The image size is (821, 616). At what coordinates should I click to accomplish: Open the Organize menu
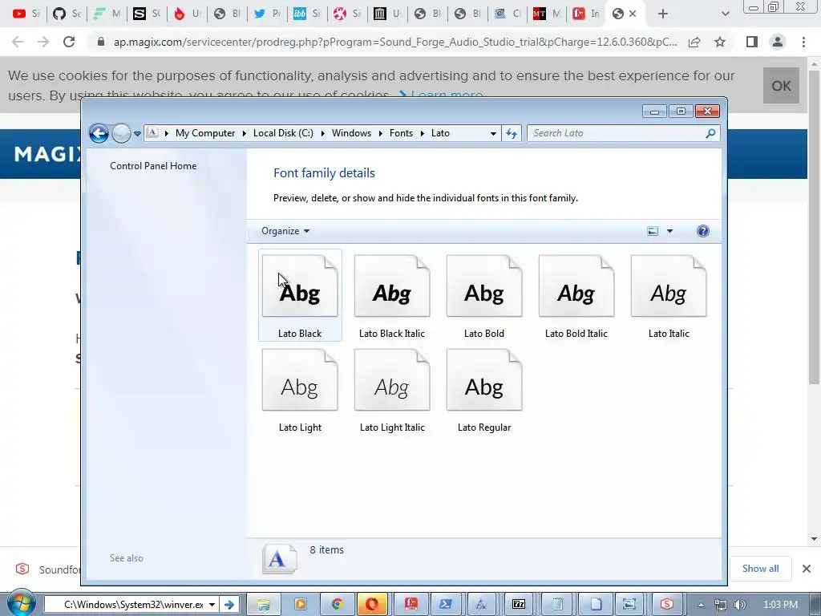(x=285, y=231)
